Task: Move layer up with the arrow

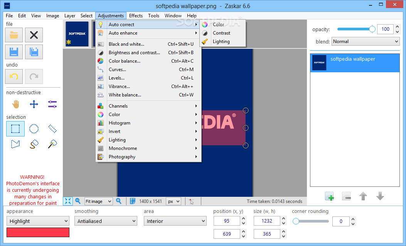Action: click(363, 196)
